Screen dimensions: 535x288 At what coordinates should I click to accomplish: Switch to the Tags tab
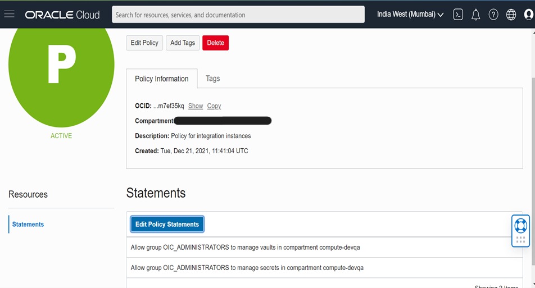tap(212, 79)
